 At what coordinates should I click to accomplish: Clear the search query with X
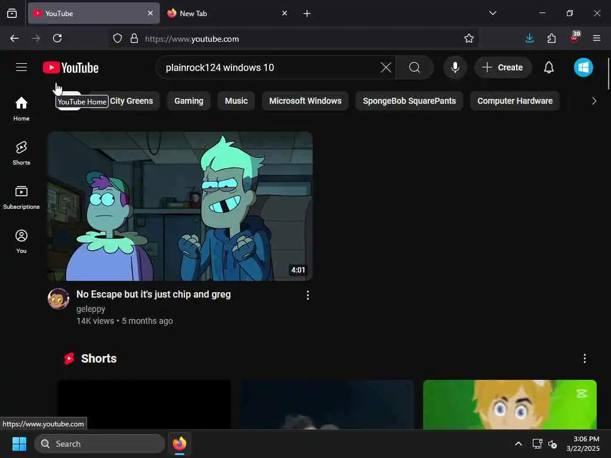click(x=386, y=67)
